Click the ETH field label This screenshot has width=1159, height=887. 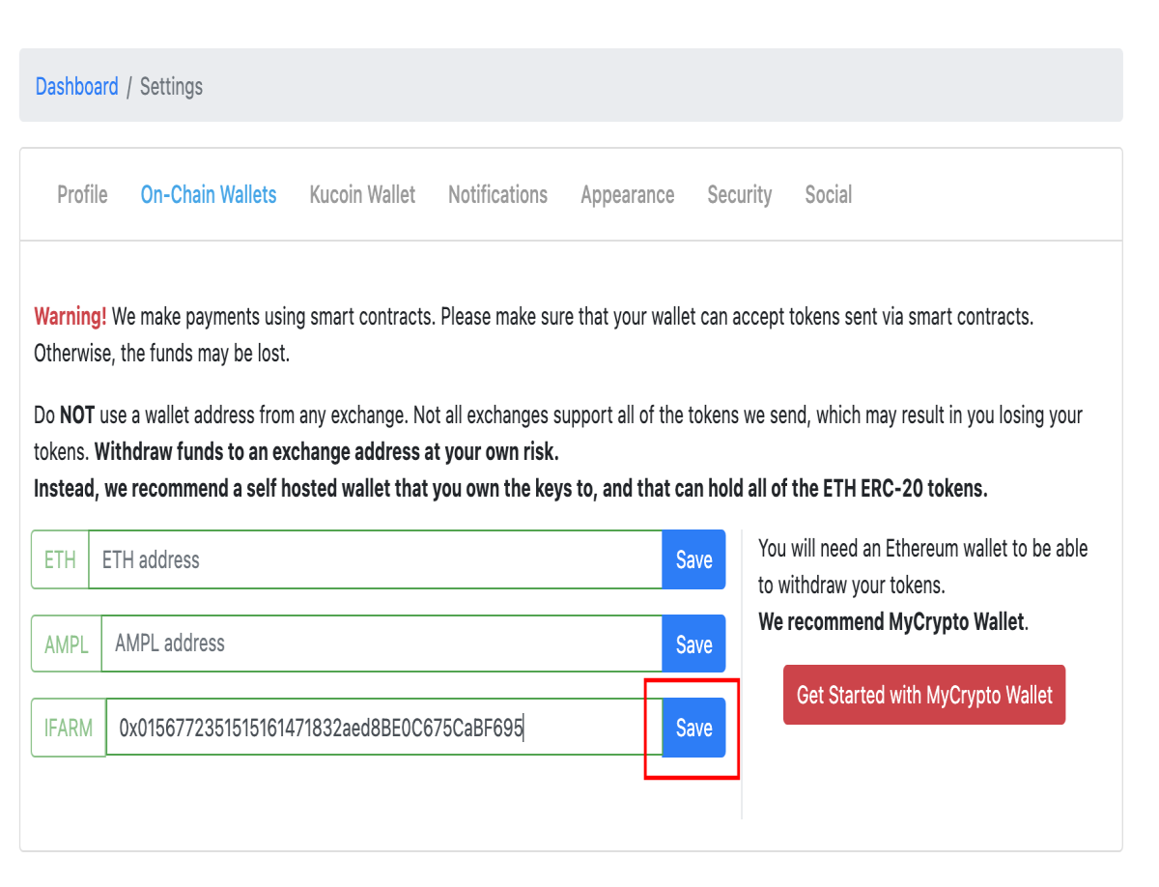point(60,559)
